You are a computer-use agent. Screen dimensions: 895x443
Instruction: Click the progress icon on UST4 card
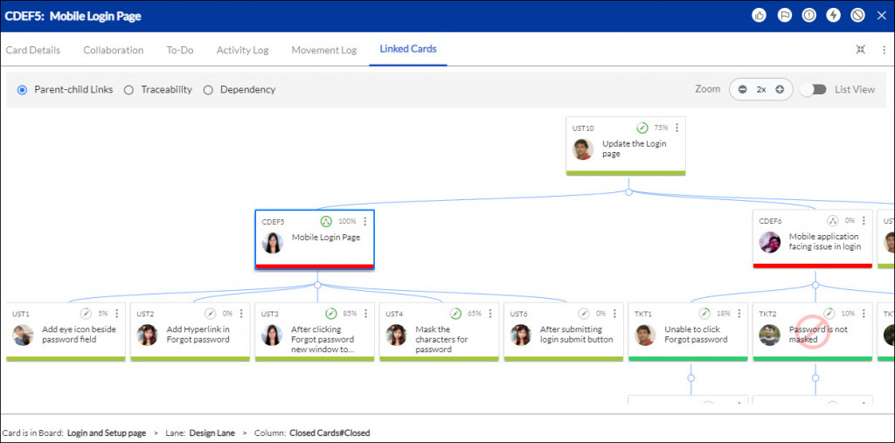coord(455,313)
